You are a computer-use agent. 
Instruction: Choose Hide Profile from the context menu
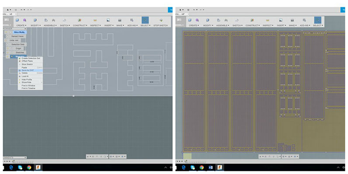coord(31,80)
